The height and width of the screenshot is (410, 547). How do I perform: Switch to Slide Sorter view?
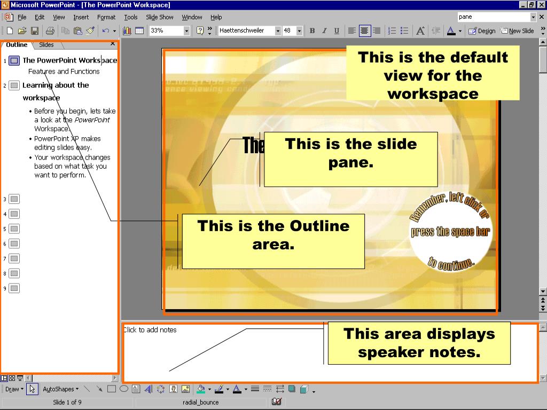pos(12,378)
